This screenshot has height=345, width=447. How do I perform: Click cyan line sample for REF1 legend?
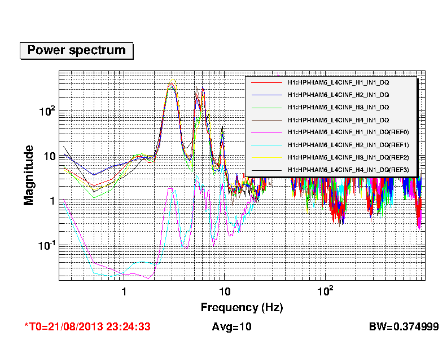pyautogui.click(x=266, y=145)
